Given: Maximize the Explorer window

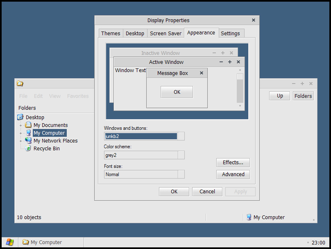Looking at the screenshot, I should [x=302, y=84].
